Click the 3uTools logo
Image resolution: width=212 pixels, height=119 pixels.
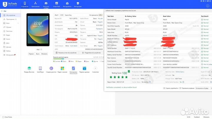[x=10, y=4]
